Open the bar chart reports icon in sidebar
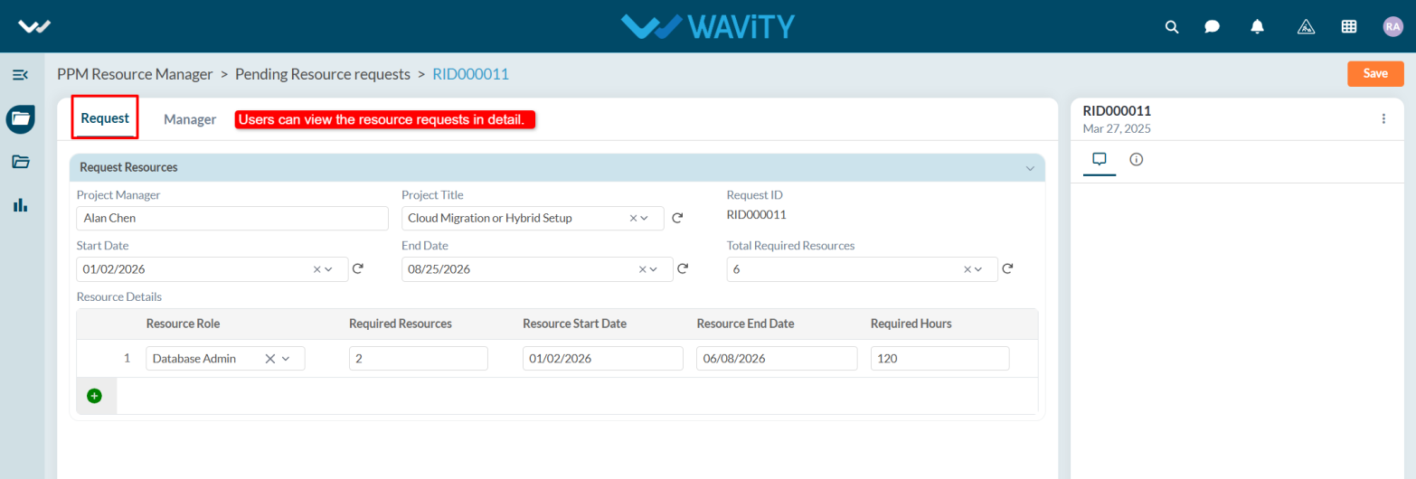1416x479 pixels. pyautogui.click(x=20, y=205)
